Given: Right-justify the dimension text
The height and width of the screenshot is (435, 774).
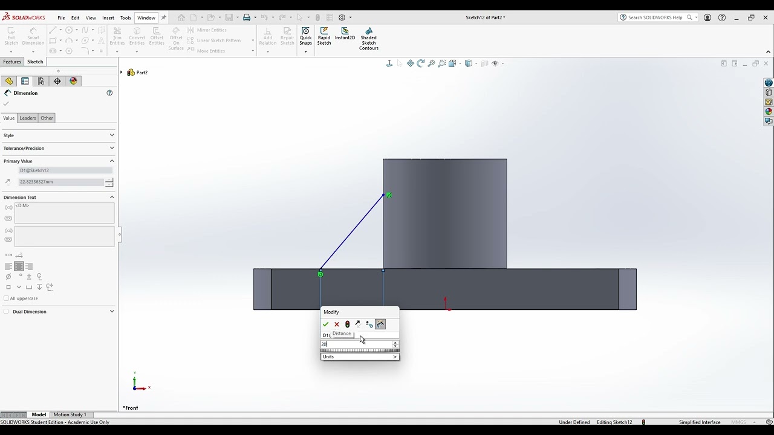Looking at the screenshot, I should (29, 266).
